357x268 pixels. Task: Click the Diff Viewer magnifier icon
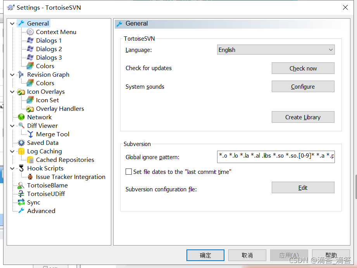point(21,125)
